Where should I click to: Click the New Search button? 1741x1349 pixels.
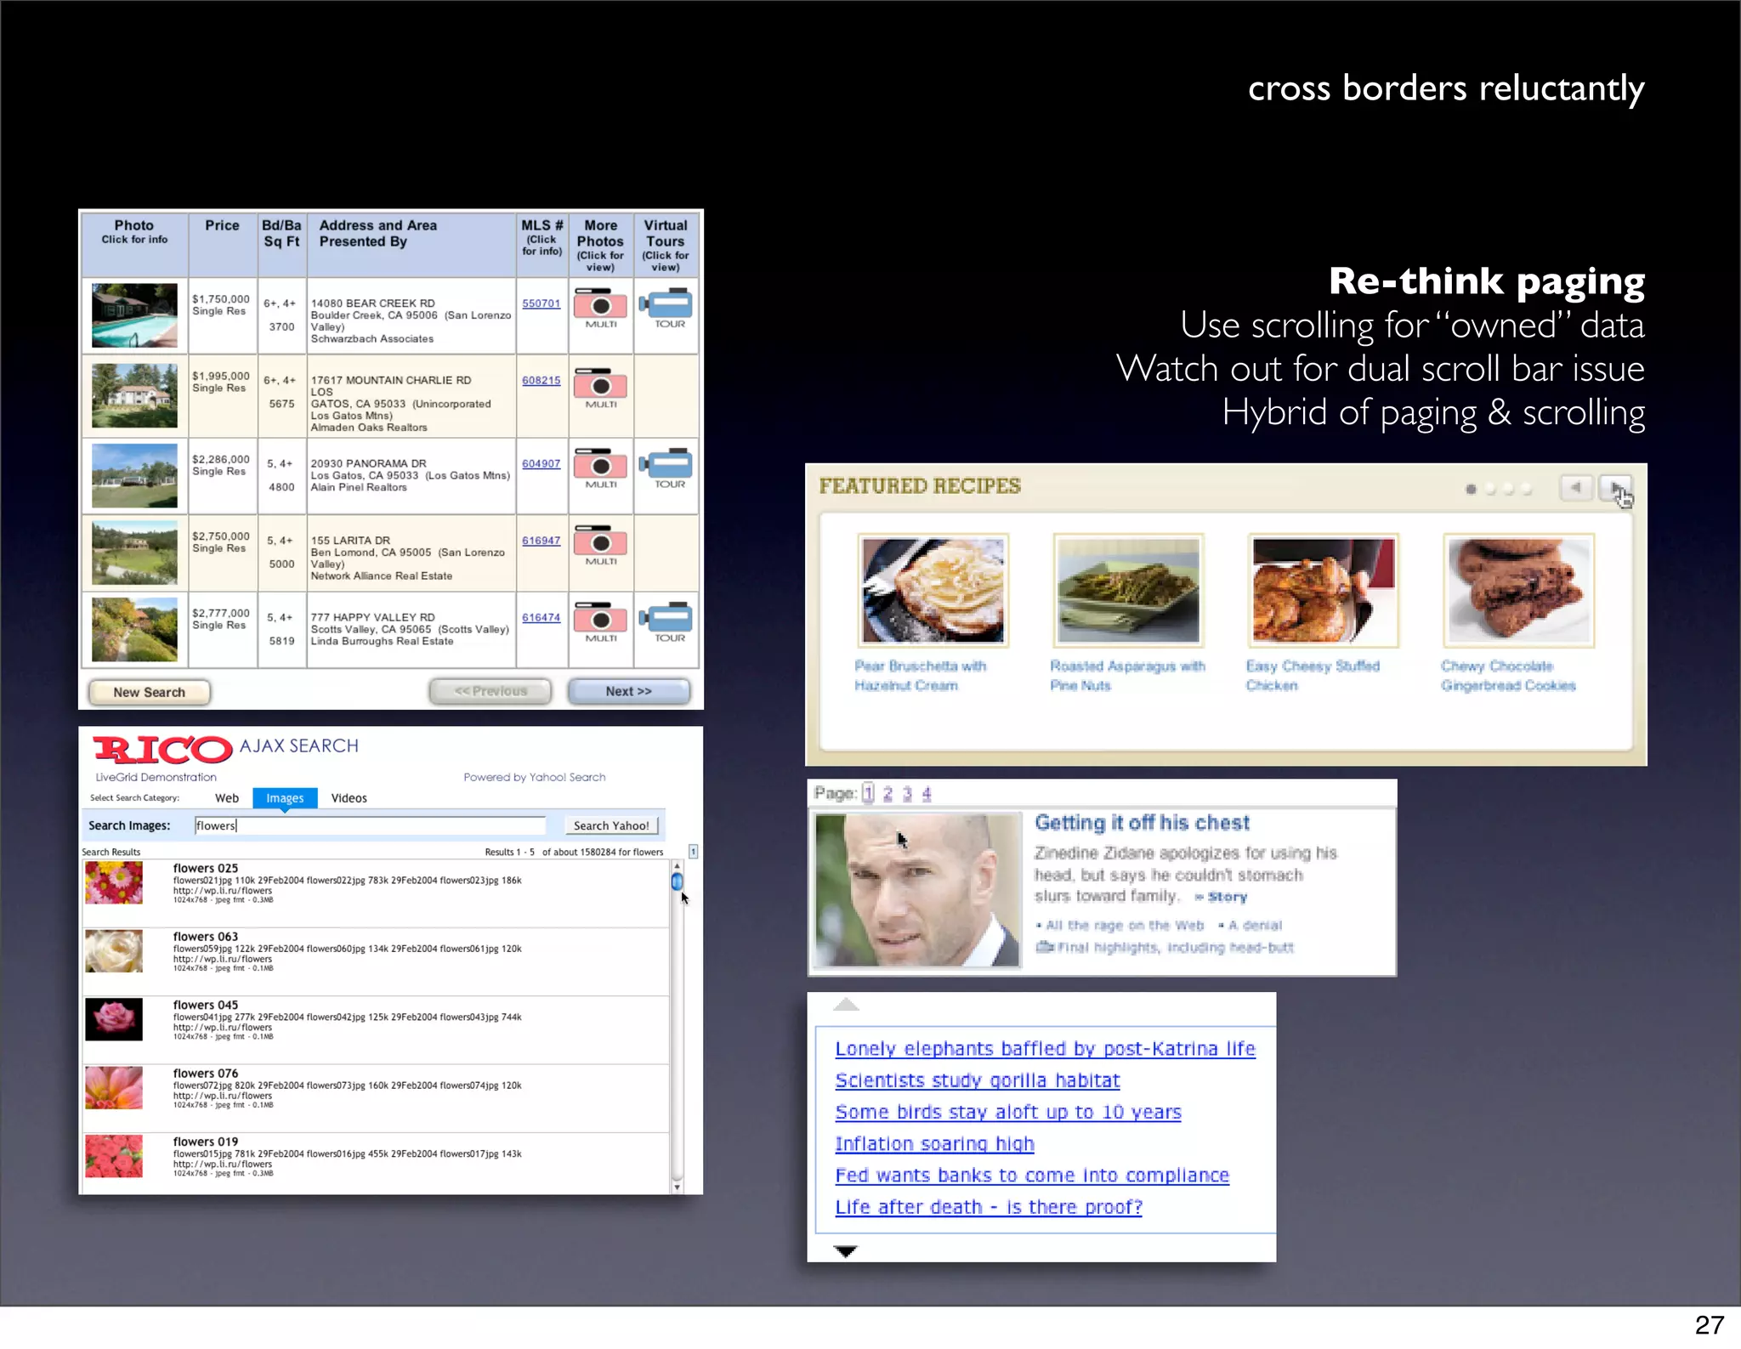150,692
